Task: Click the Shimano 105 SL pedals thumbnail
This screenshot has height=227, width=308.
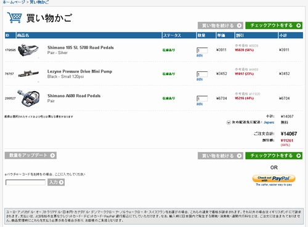Action: point(28,50)
